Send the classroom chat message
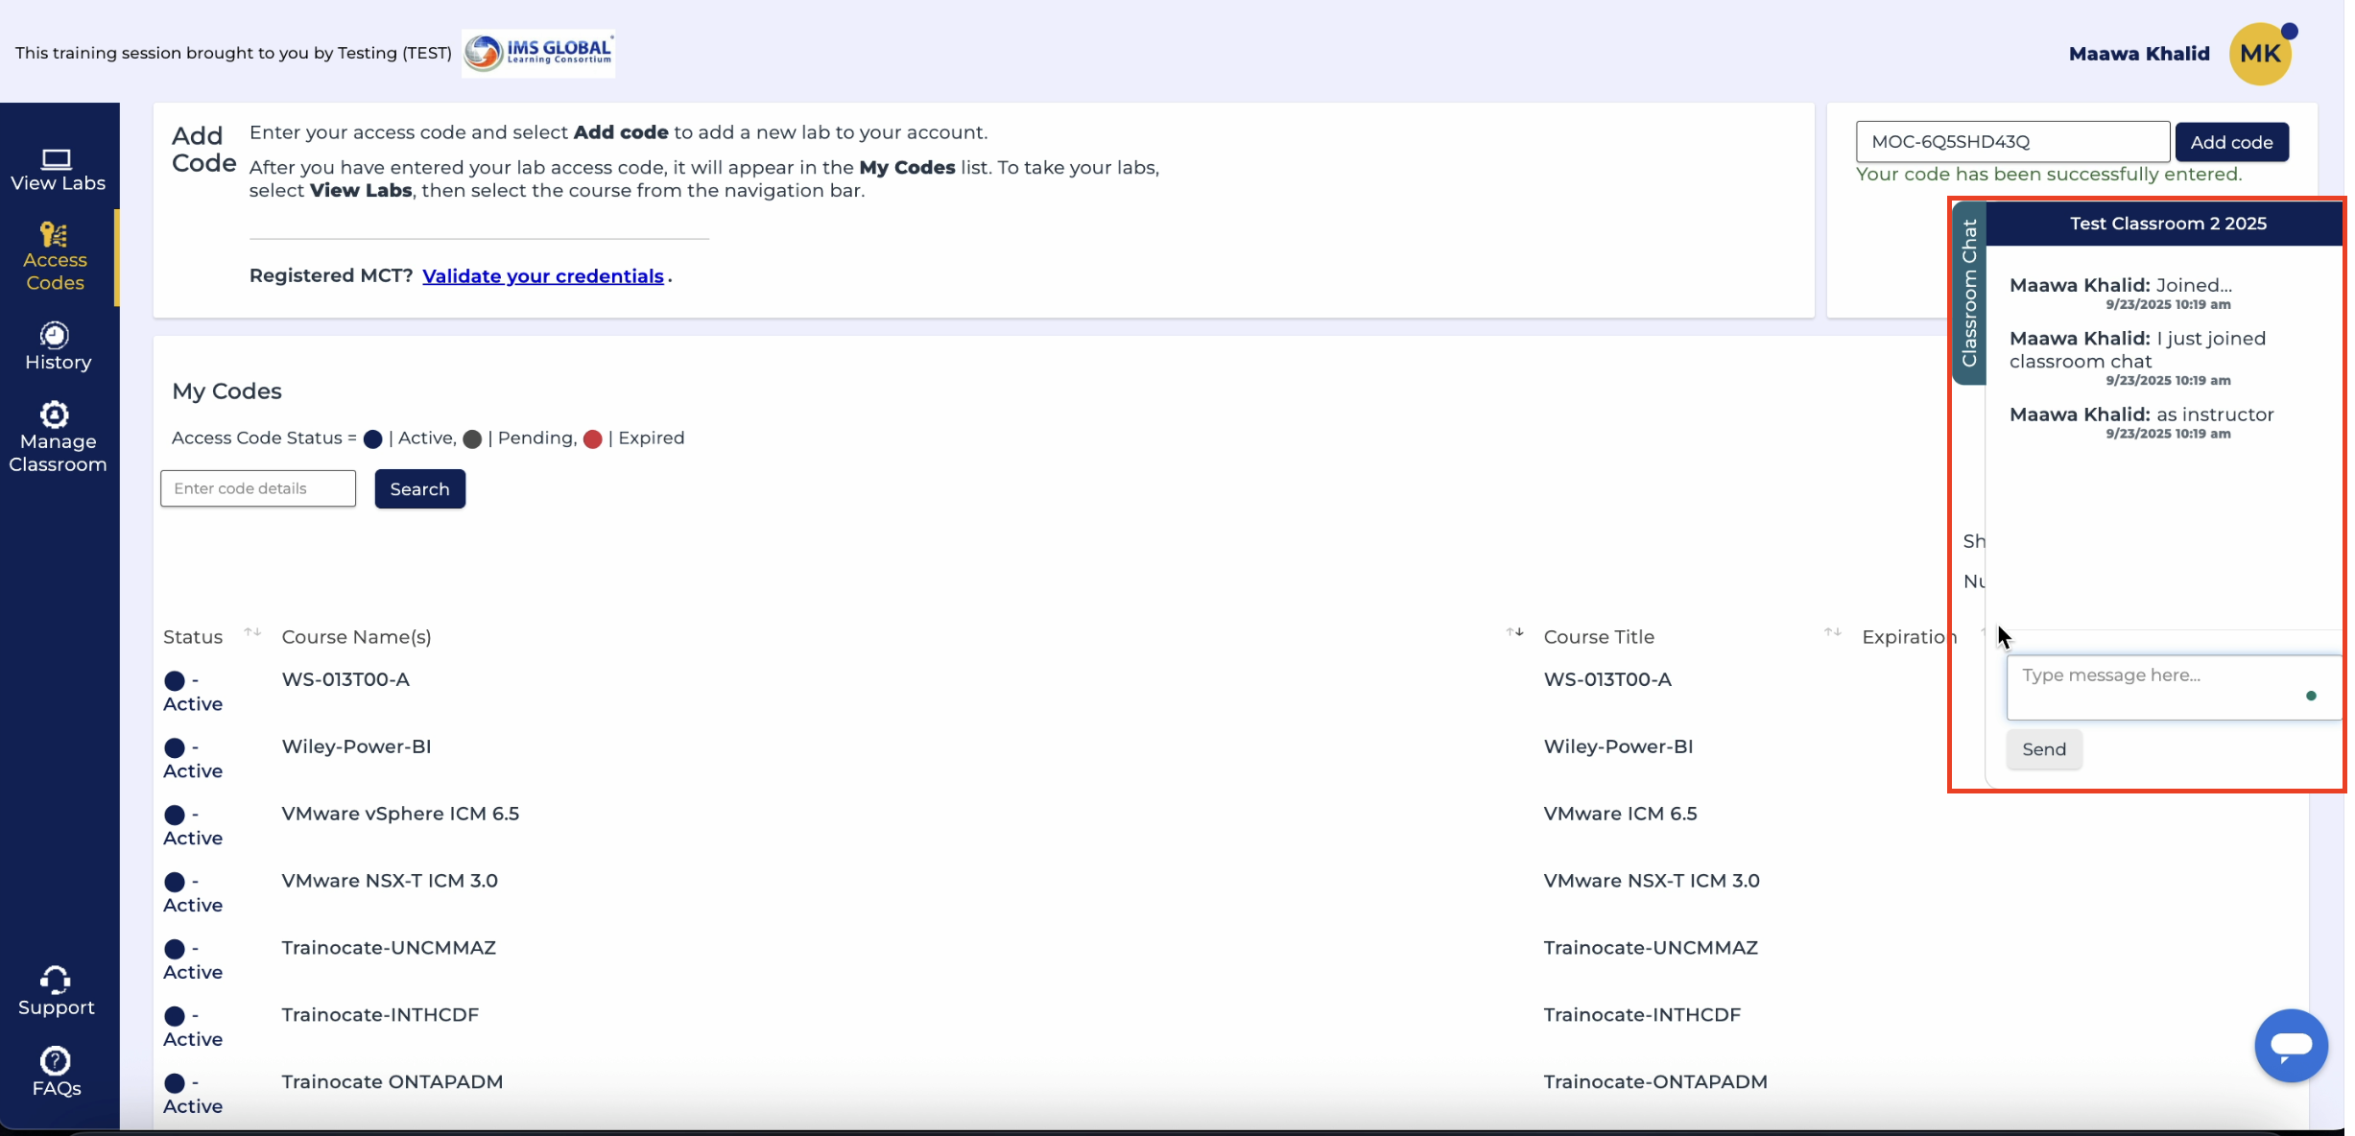2355x1136 pixels. 2043,749
